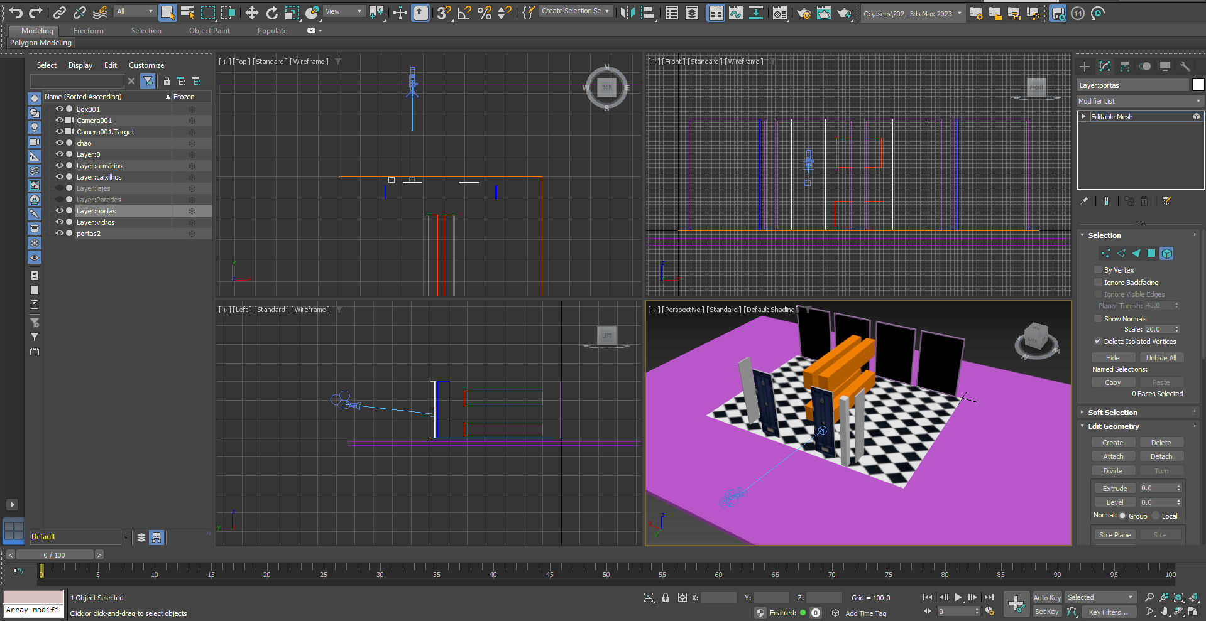
Task: Expand the Soft Selection rollout
Action: coord(1112,413)
